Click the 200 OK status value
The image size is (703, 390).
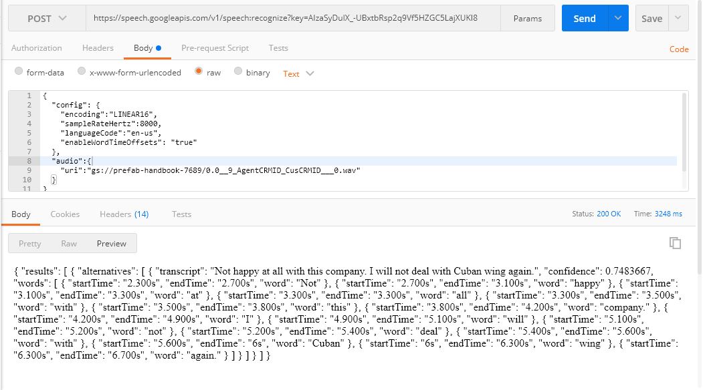click(x=609, y=214)
